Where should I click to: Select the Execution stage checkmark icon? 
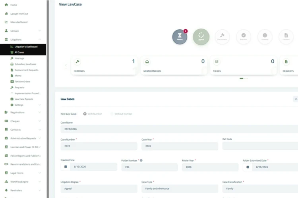click(x=244, y=35)
